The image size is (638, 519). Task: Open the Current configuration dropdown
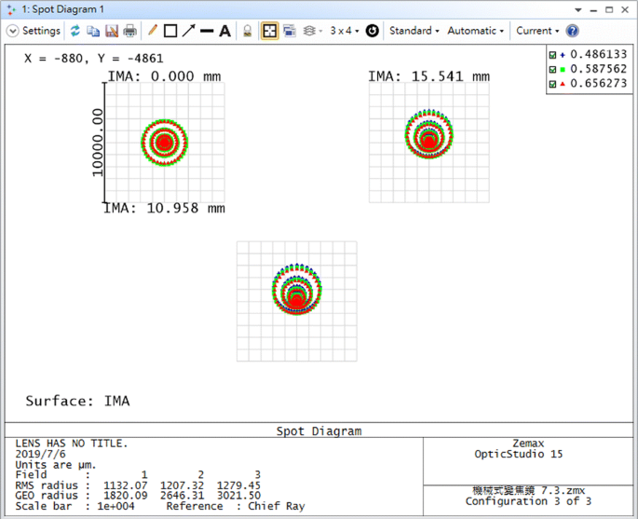point(537,31)
